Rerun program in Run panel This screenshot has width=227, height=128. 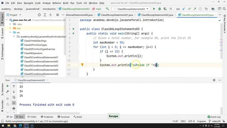pyautogui.click(x=7, y=86)
